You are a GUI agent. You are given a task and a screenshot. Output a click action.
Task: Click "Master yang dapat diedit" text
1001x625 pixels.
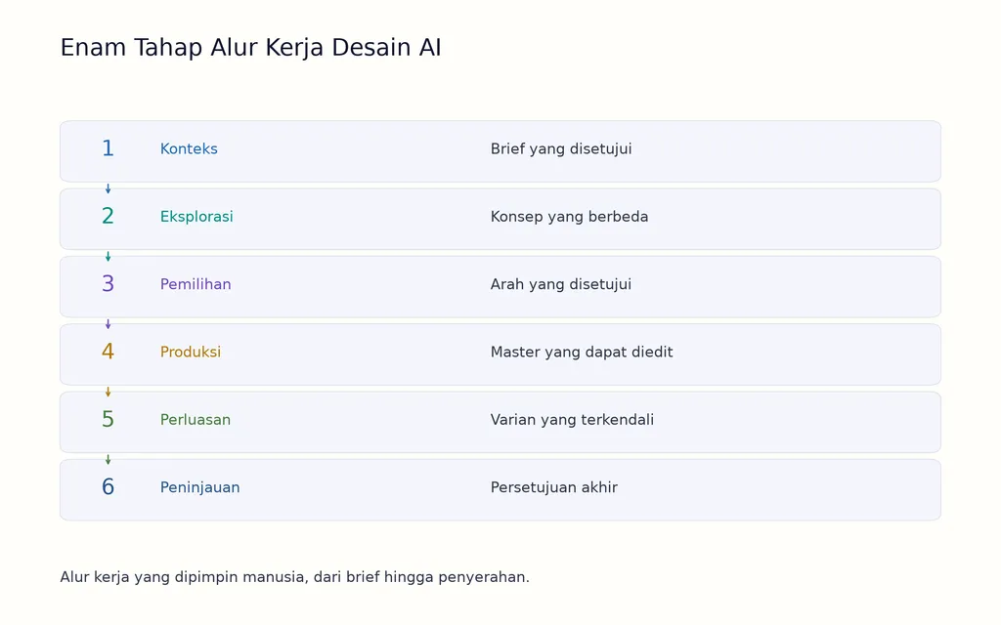click(x=582, y=352)
